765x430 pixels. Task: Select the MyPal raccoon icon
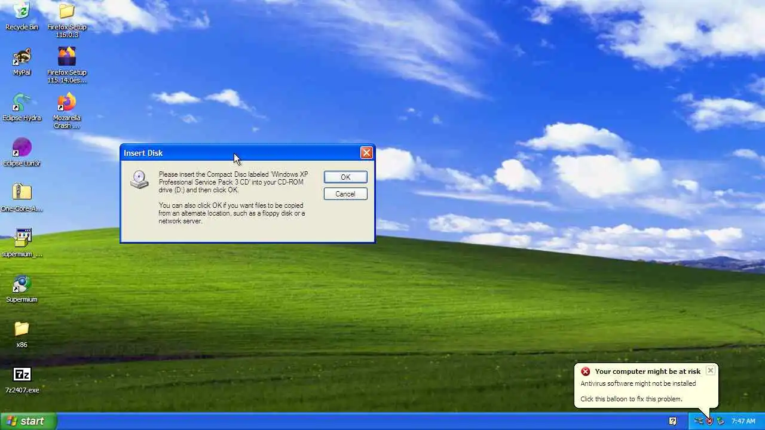tap(22, 57)
